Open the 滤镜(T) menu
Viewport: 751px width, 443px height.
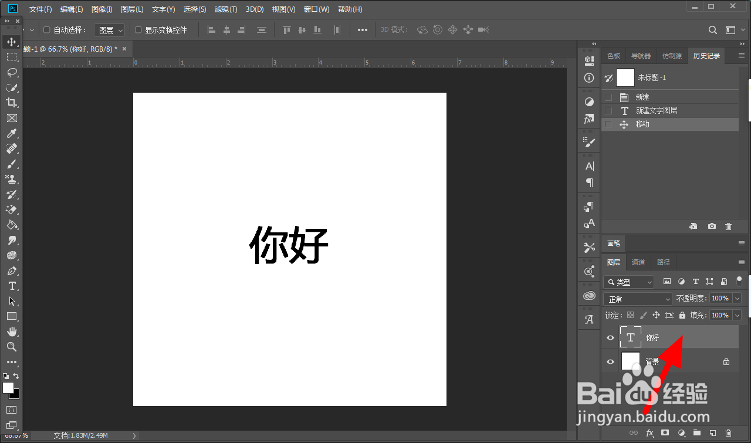coord(226,9)
